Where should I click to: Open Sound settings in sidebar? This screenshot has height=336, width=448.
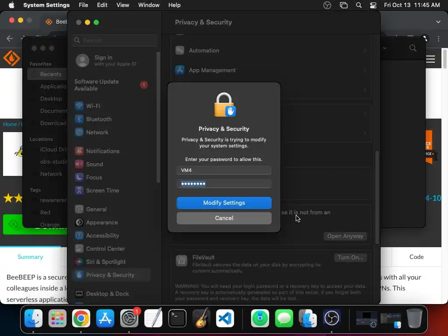[x=89, y=164]
